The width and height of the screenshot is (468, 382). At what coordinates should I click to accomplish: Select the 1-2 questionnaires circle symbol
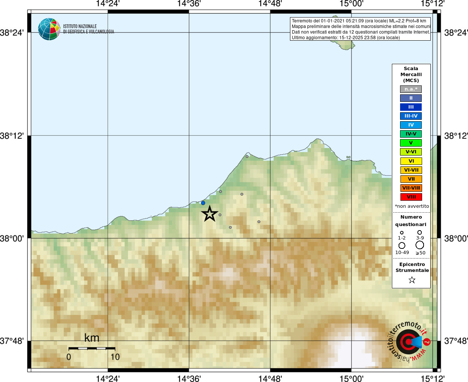point(402,232)
